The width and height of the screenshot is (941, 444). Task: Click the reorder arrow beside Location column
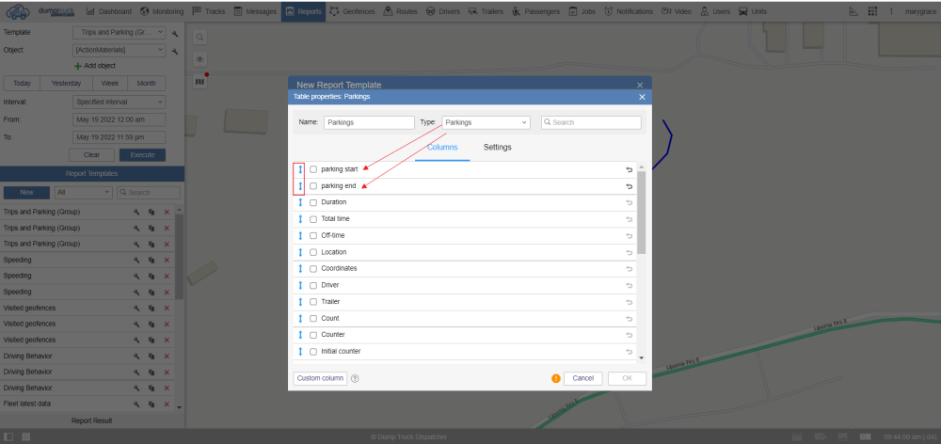click(x=301, y=252)
